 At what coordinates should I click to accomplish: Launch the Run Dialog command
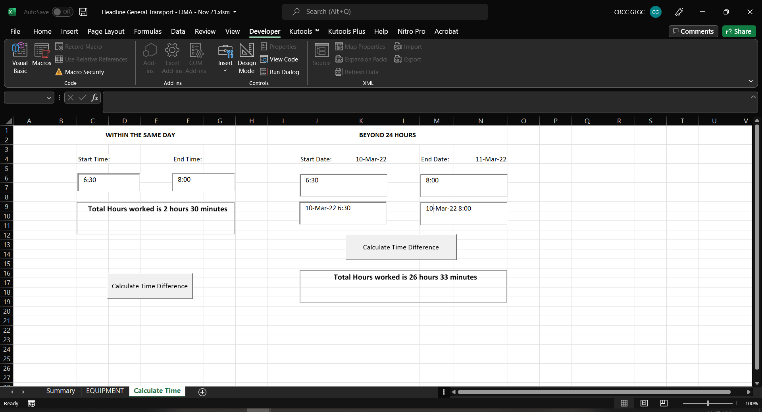click(x=279, y=72)
